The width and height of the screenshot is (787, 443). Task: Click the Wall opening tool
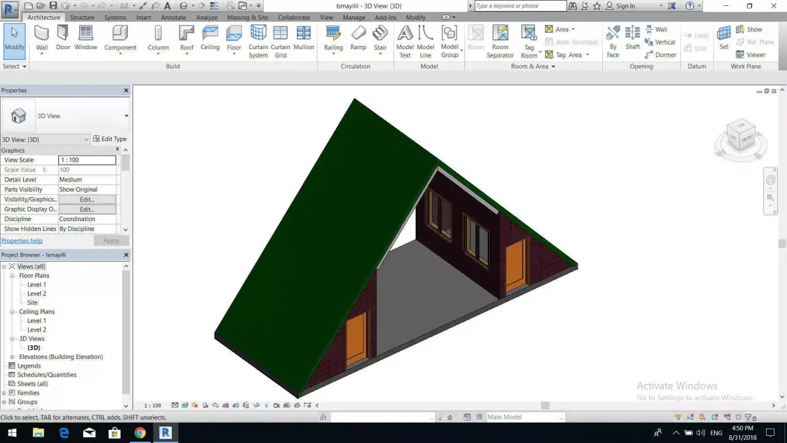656,30
